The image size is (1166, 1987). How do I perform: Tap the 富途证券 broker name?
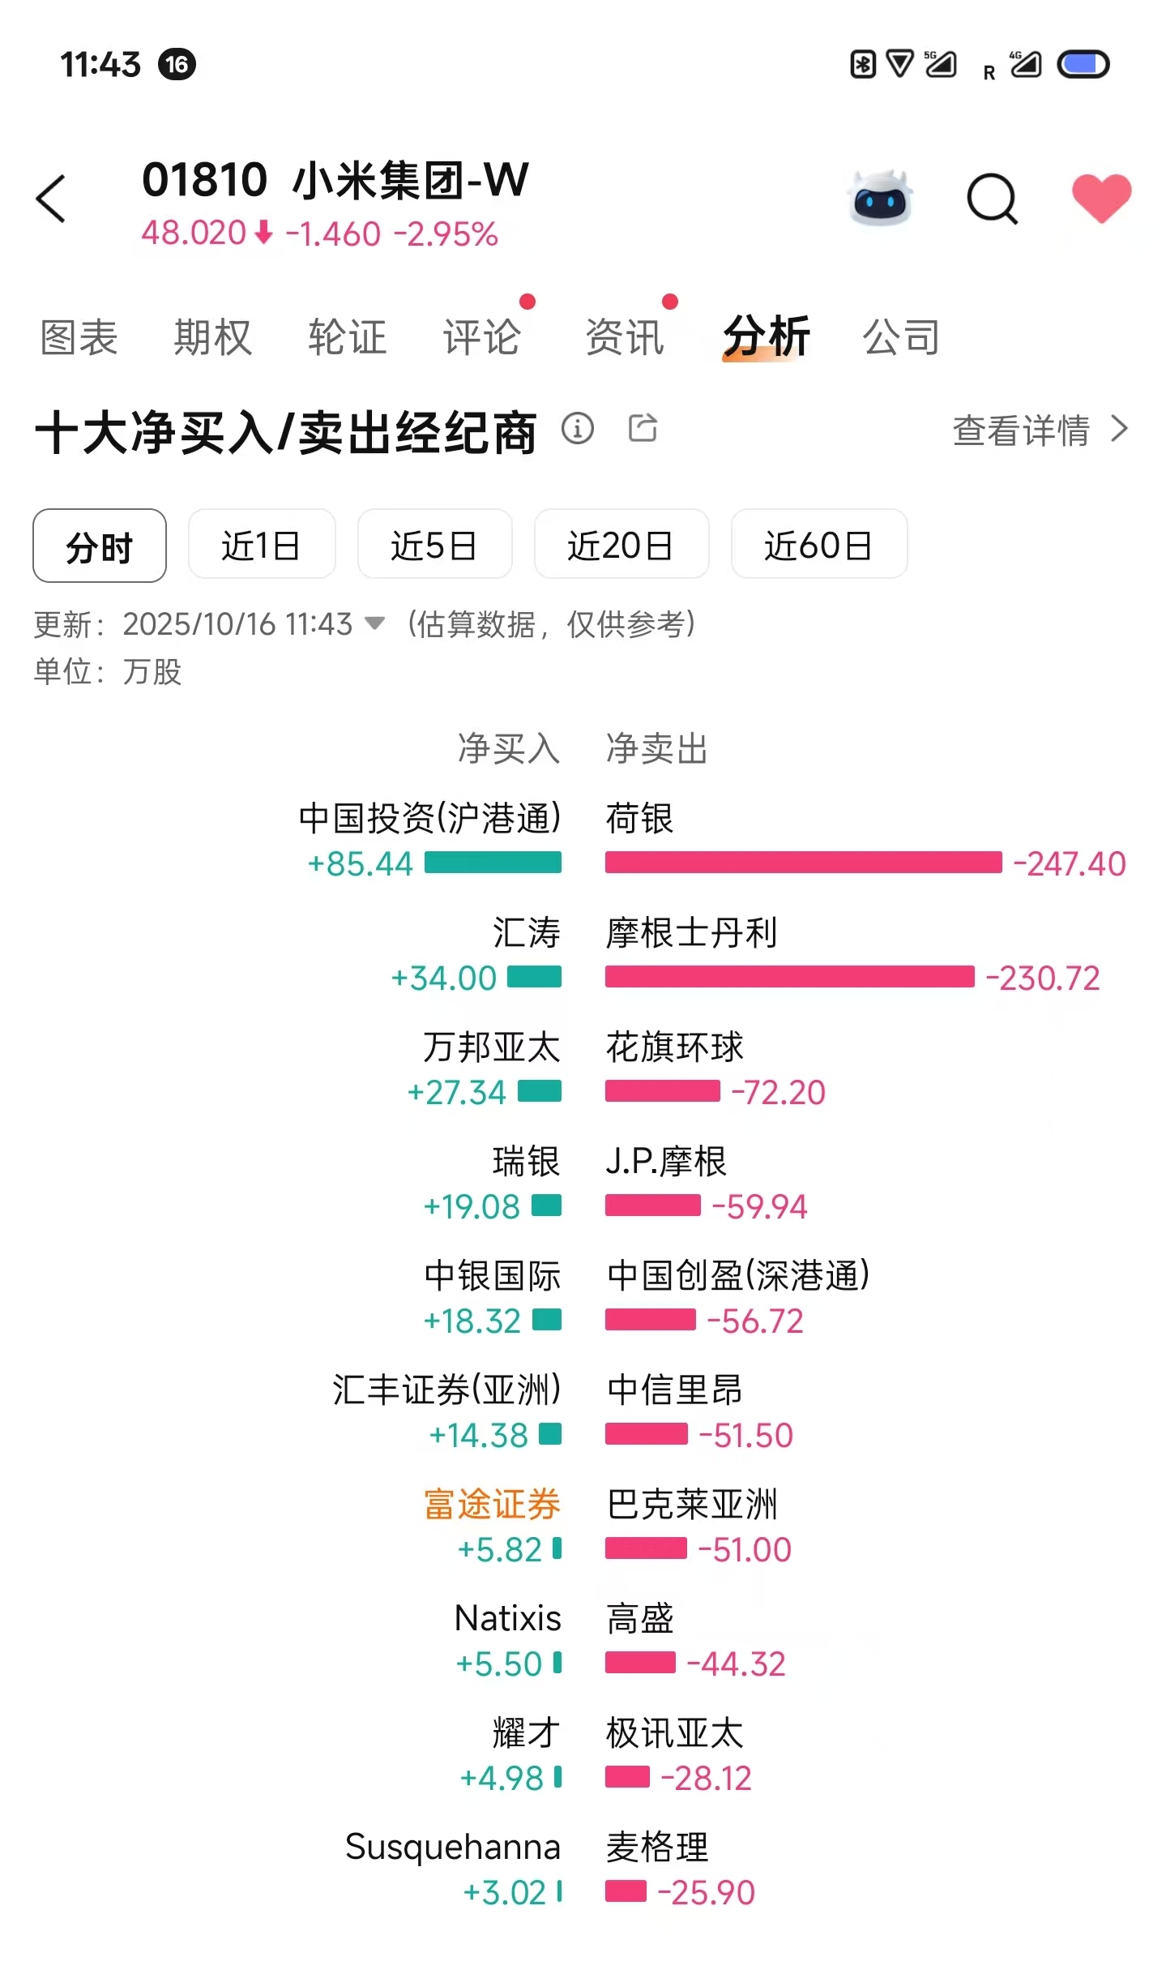(x=492, y=1505)
